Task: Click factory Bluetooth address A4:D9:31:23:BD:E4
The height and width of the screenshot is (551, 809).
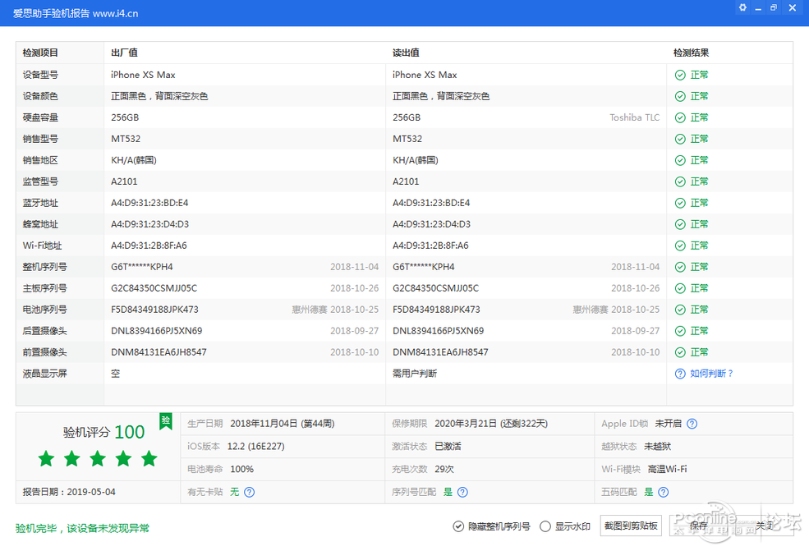Action: click(x=149, y=204)
